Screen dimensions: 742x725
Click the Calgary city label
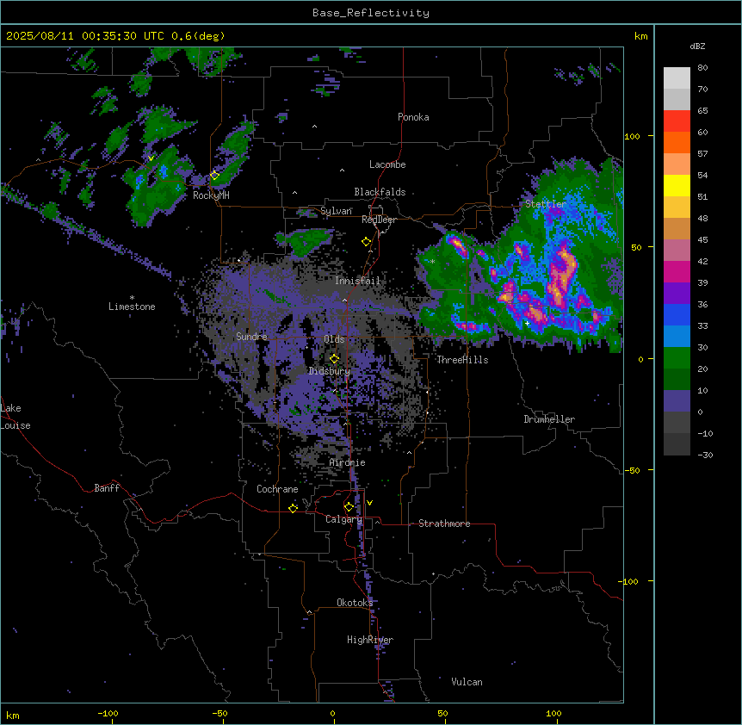point(344,519)
